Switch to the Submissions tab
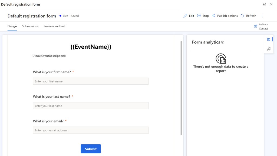277x156 pixels. [x=30, y=26]
